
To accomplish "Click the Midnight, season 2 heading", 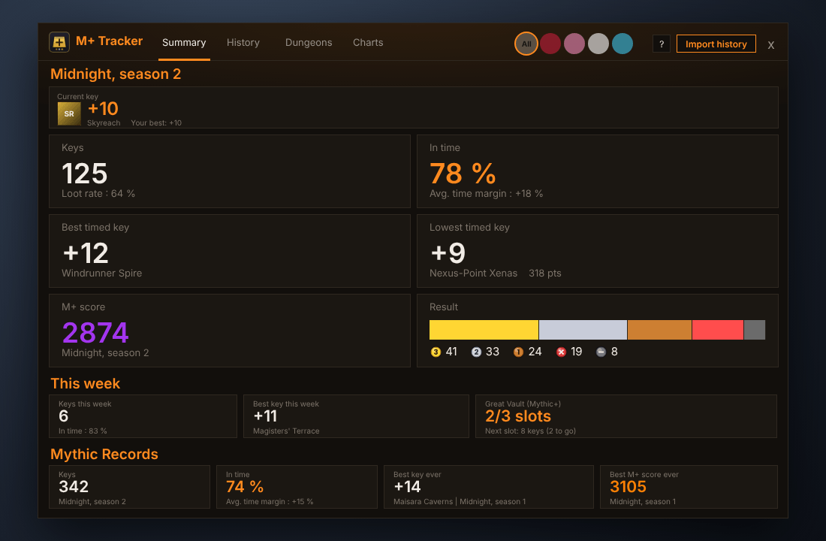I will tap(116, 74).
